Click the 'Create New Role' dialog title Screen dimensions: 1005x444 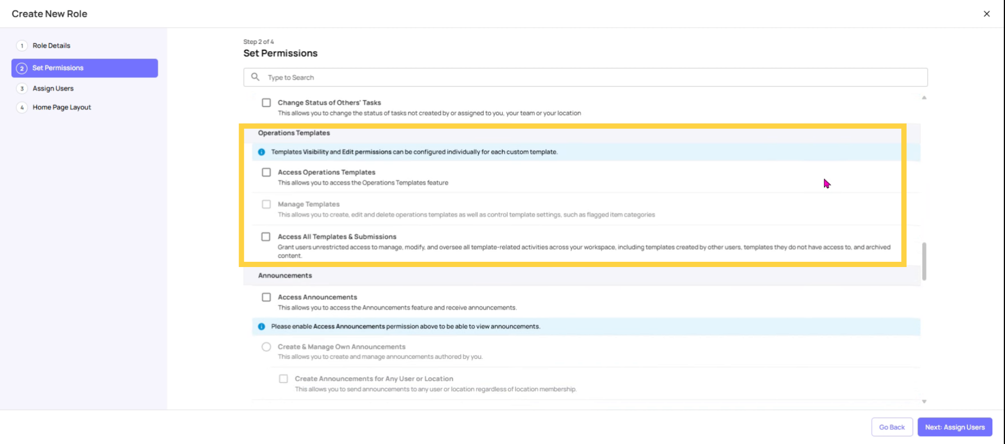(50, 14)
